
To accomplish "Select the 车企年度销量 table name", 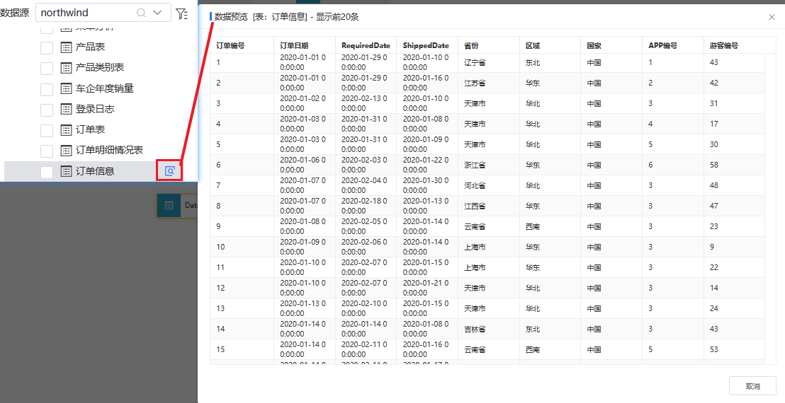I will pos(105,88).
